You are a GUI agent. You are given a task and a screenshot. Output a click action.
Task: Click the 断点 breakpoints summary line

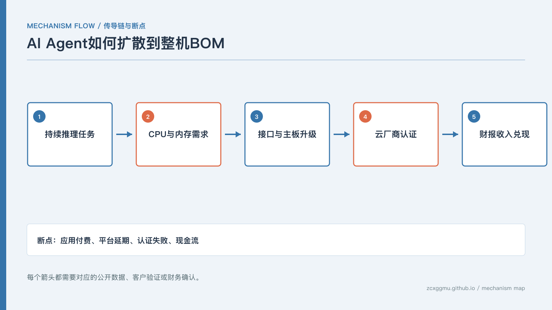click(x=118, y=240)
